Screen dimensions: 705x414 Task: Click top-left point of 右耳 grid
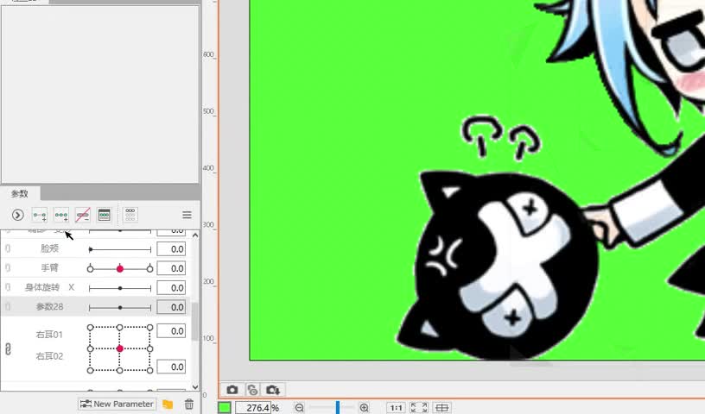click(91, 328)
